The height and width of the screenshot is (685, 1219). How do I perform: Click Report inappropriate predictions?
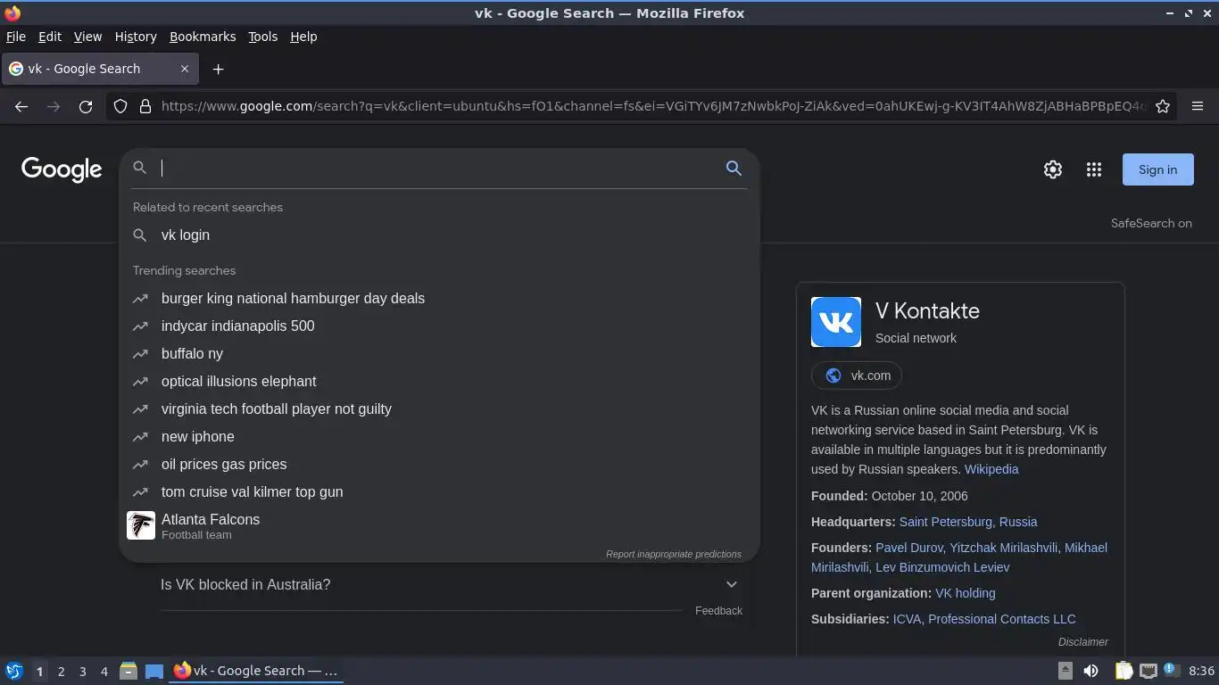point(674,554)
